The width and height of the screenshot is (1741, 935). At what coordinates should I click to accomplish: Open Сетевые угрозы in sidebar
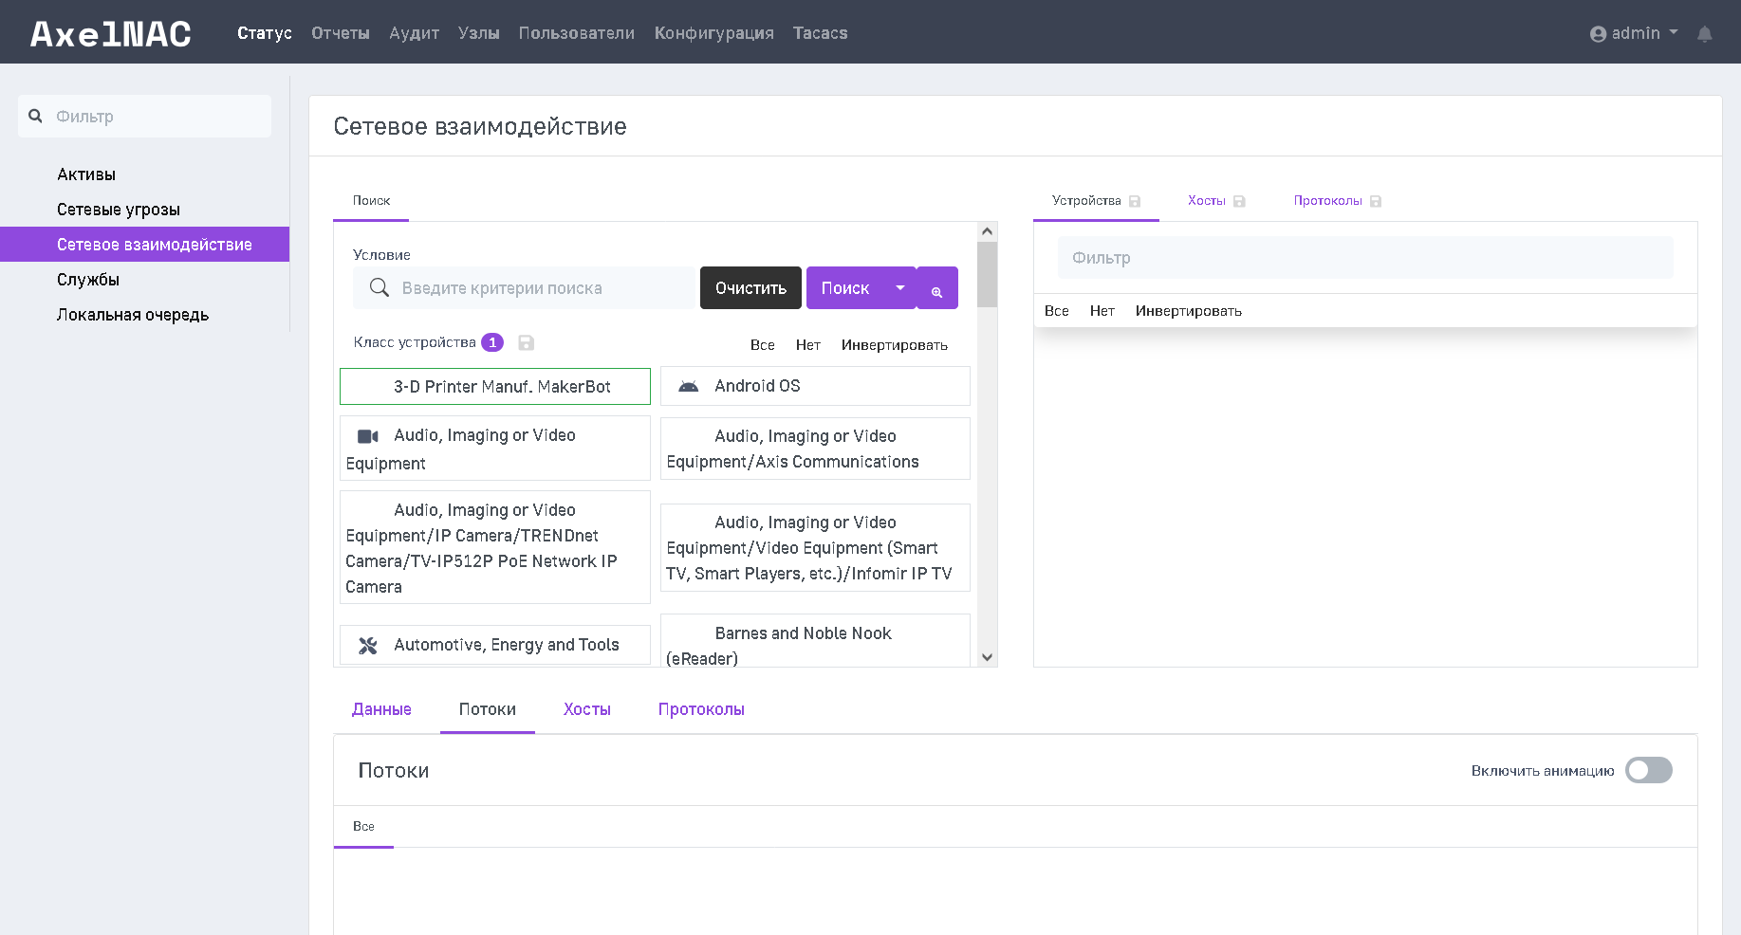(x=119, y=210)
